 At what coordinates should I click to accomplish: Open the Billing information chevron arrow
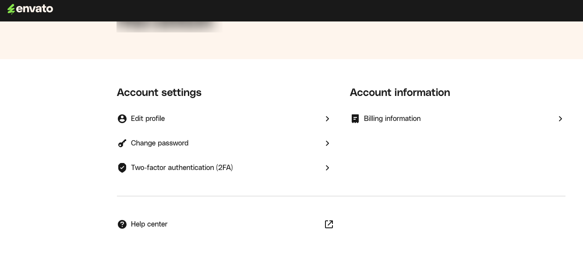560,119
